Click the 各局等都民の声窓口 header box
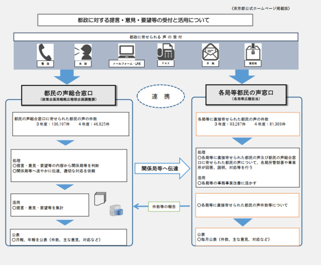The image size is (321, 265). pos(246,95)
